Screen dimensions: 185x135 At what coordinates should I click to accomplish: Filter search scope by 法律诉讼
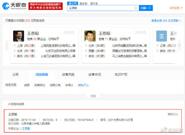(x=39, y=85)
